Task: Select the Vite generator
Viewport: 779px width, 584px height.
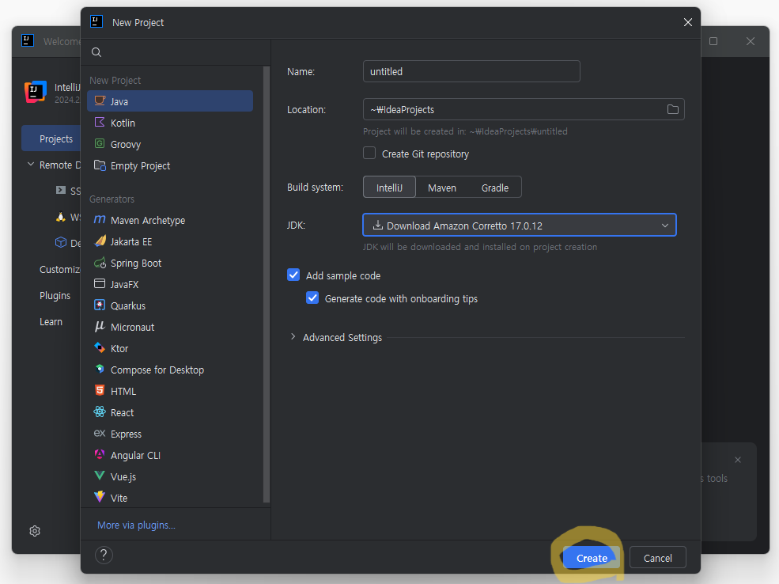Action: (x=170, y=498)
